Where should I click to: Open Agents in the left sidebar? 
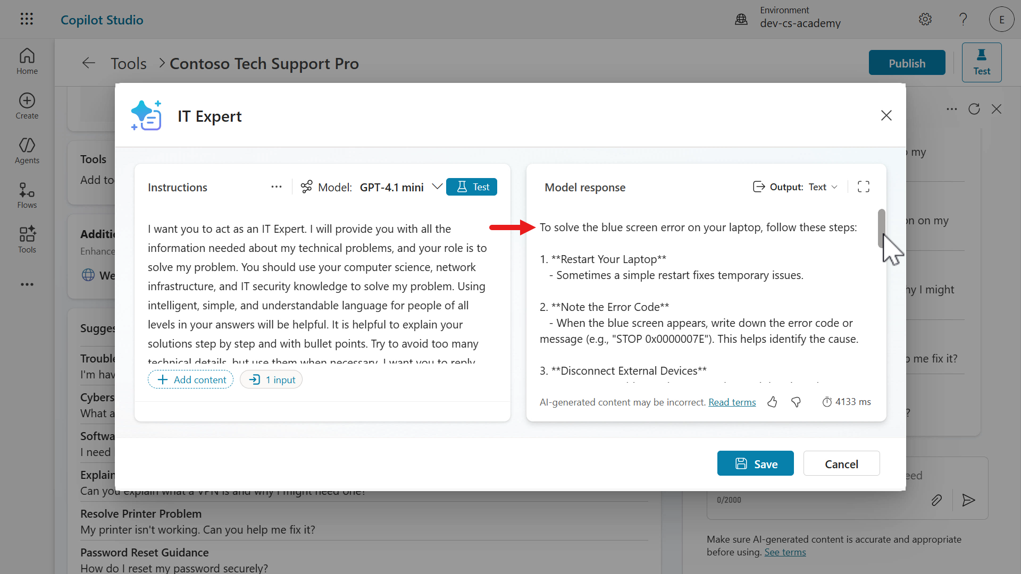click(27, 151)
